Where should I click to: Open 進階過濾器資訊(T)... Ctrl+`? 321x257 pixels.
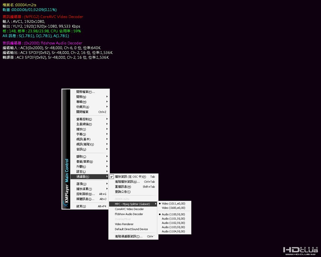(x=133, y=236)
